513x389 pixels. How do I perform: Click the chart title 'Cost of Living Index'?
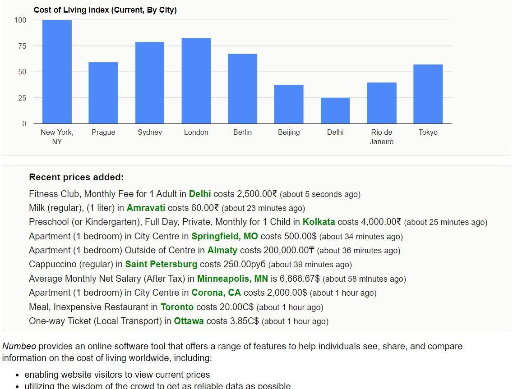105,10
